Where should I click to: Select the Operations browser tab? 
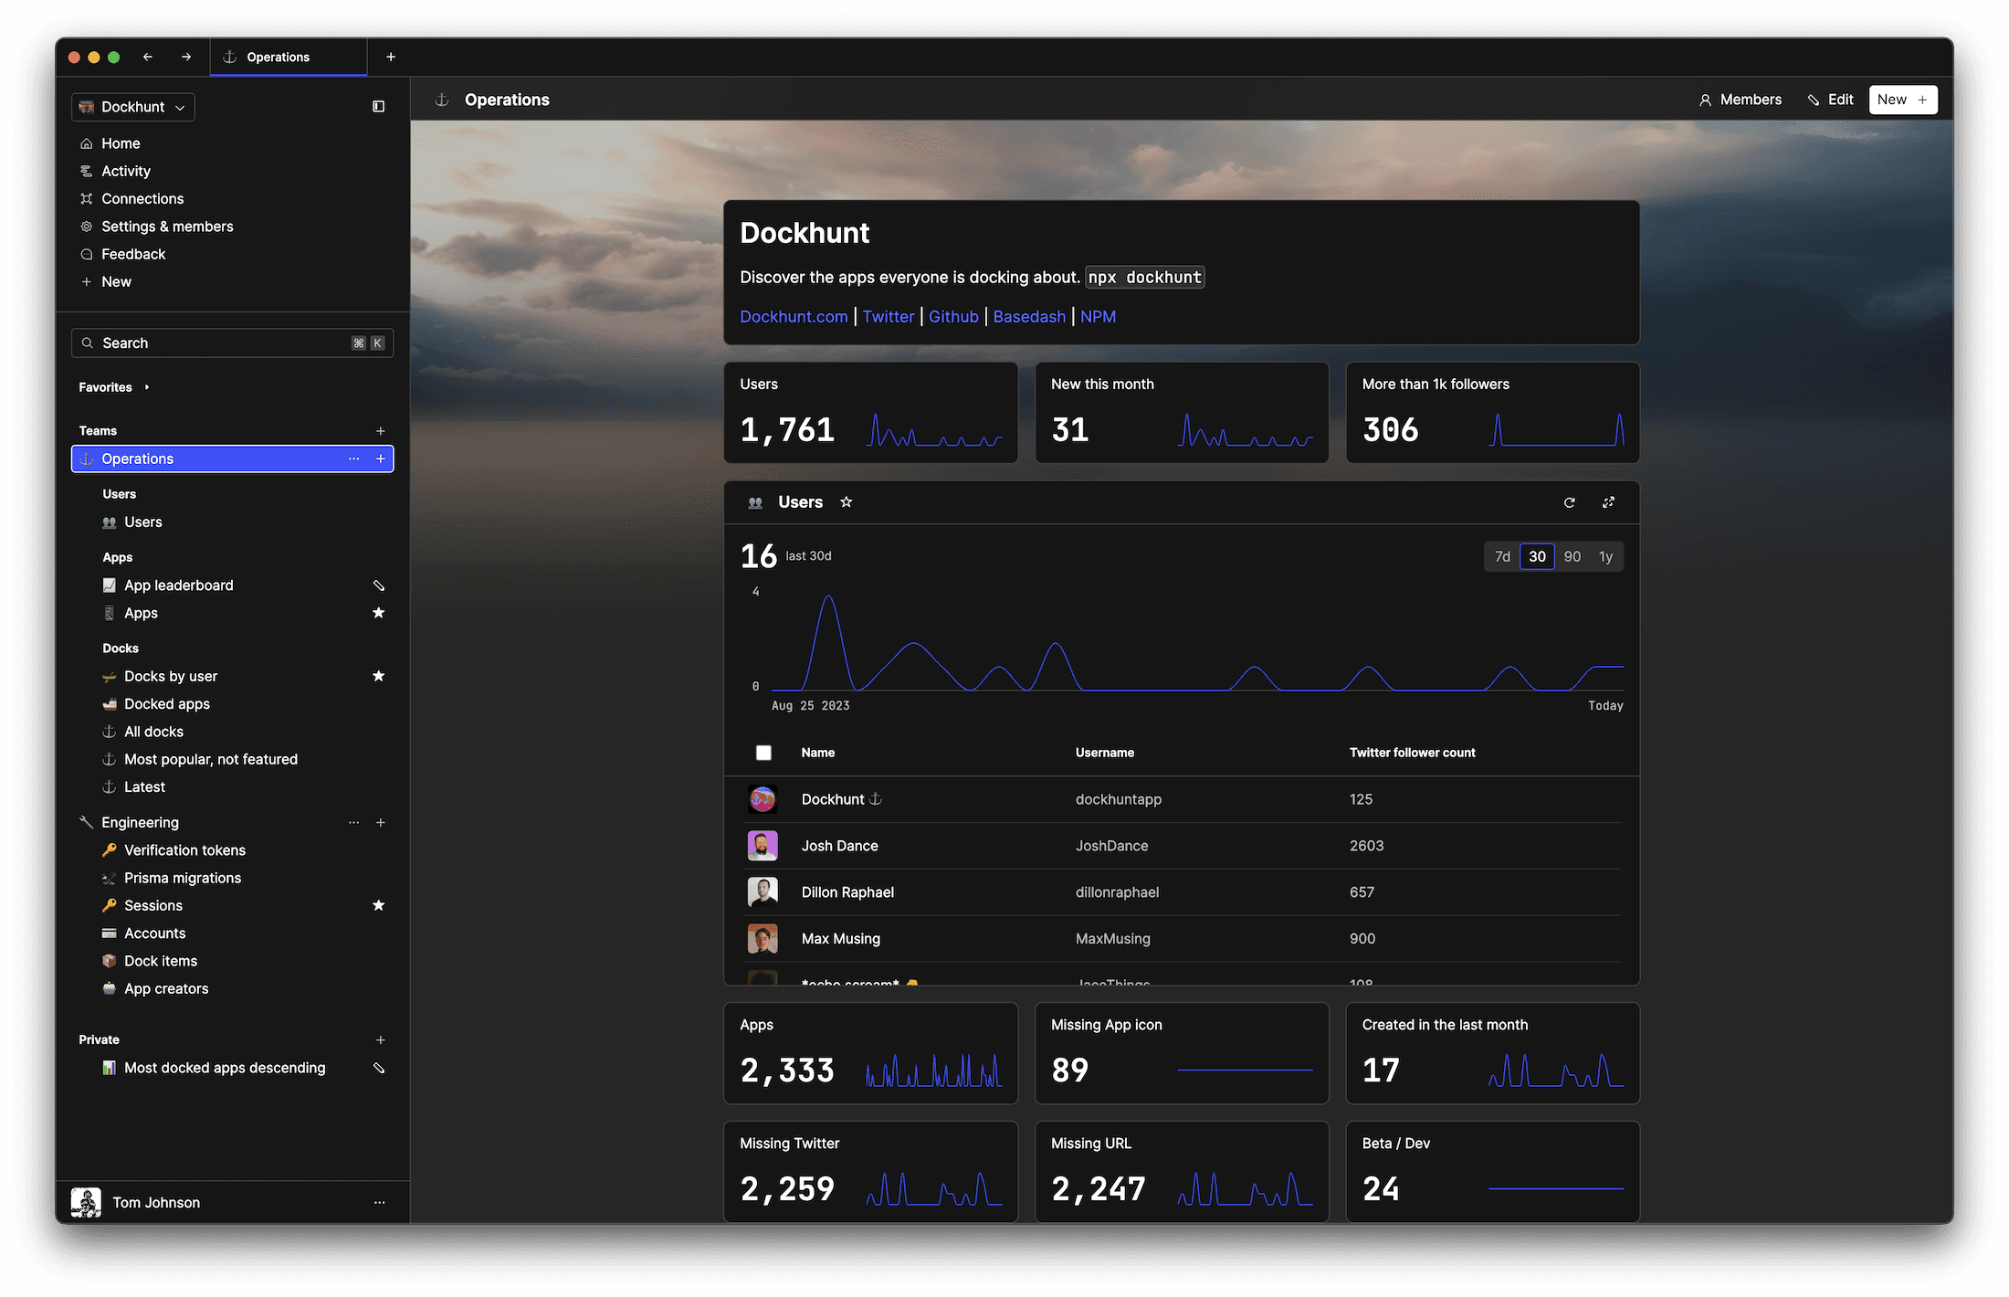(x=278, y=57)
